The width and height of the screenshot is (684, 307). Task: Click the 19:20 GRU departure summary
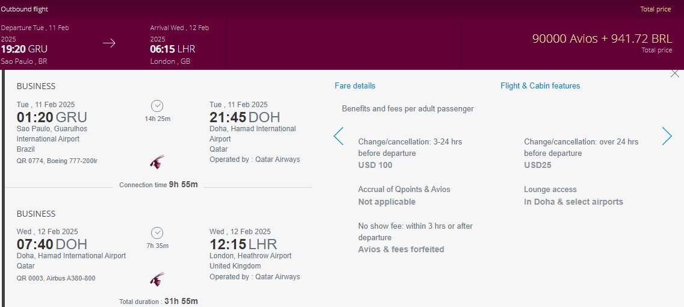click(24, 49)
